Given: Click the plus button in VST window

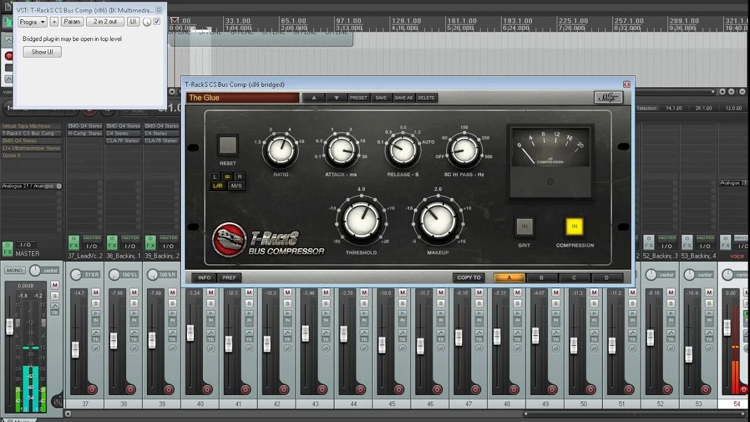Looking at the screenshot, I should pyautogui.click(x=54, y=22).
